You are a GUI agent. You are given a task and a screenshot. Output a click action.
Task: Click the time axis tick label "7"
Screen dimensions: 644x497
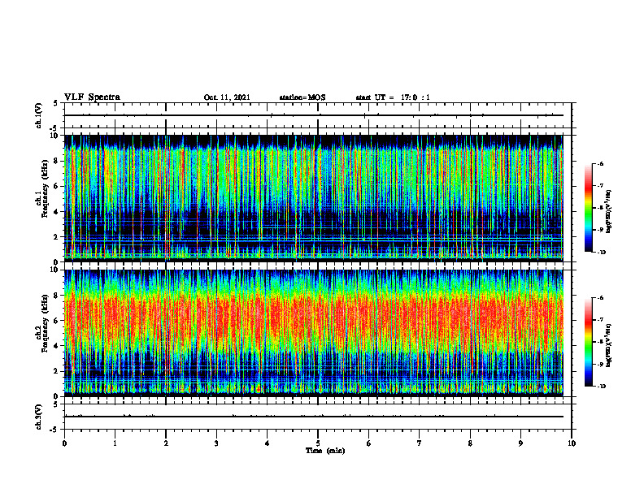[x=420, y=443]
